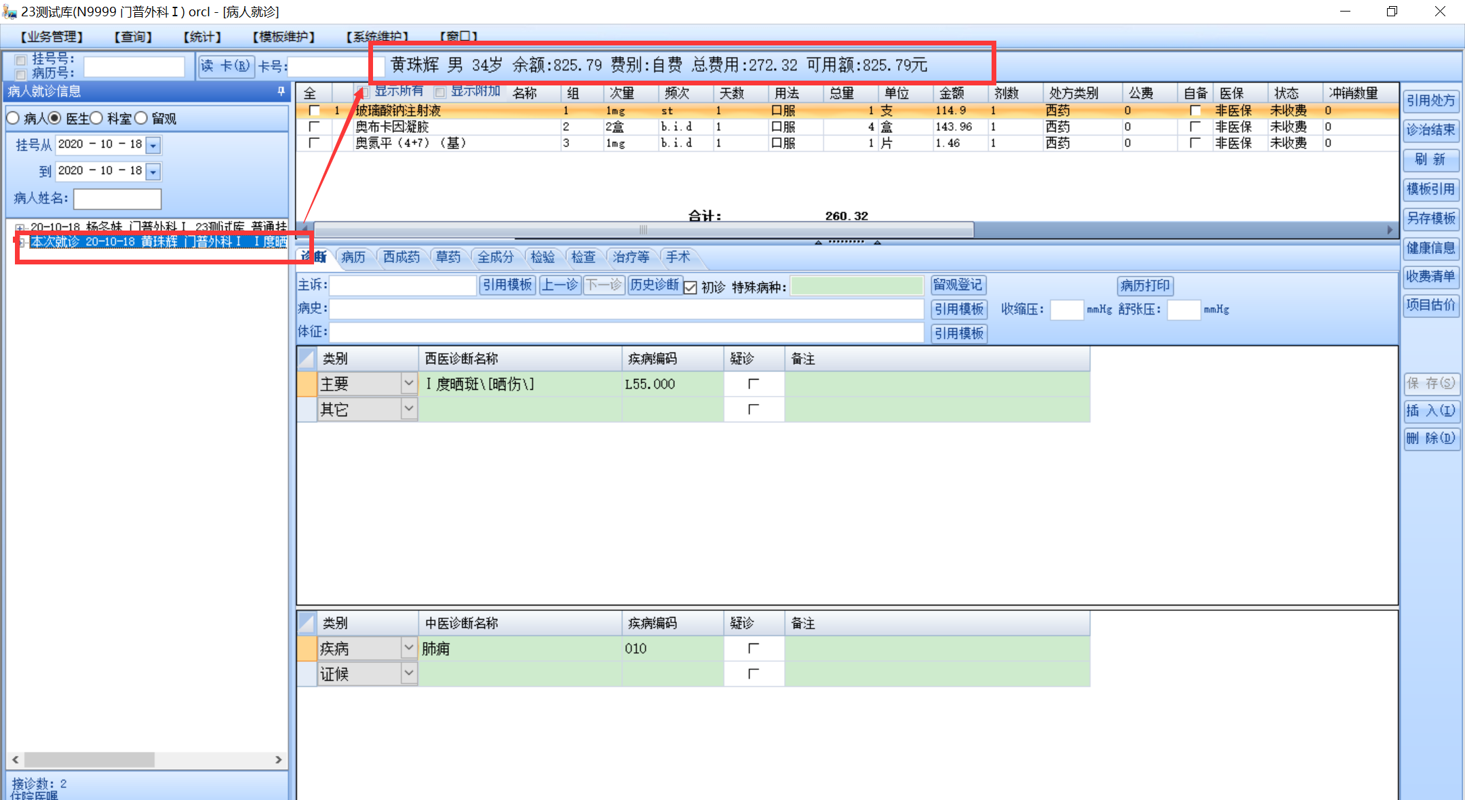Click the app icon in title bar
Image resolution: width=1465 pixels, height=800 pixels.
[9, 12]
